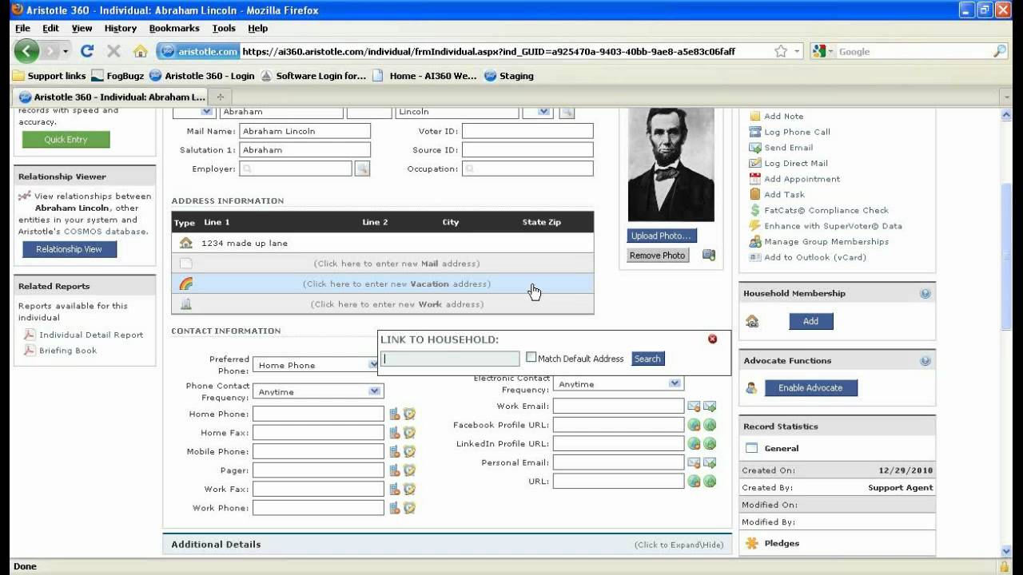Bookmark this page with the star icon

tap(781, 51)
